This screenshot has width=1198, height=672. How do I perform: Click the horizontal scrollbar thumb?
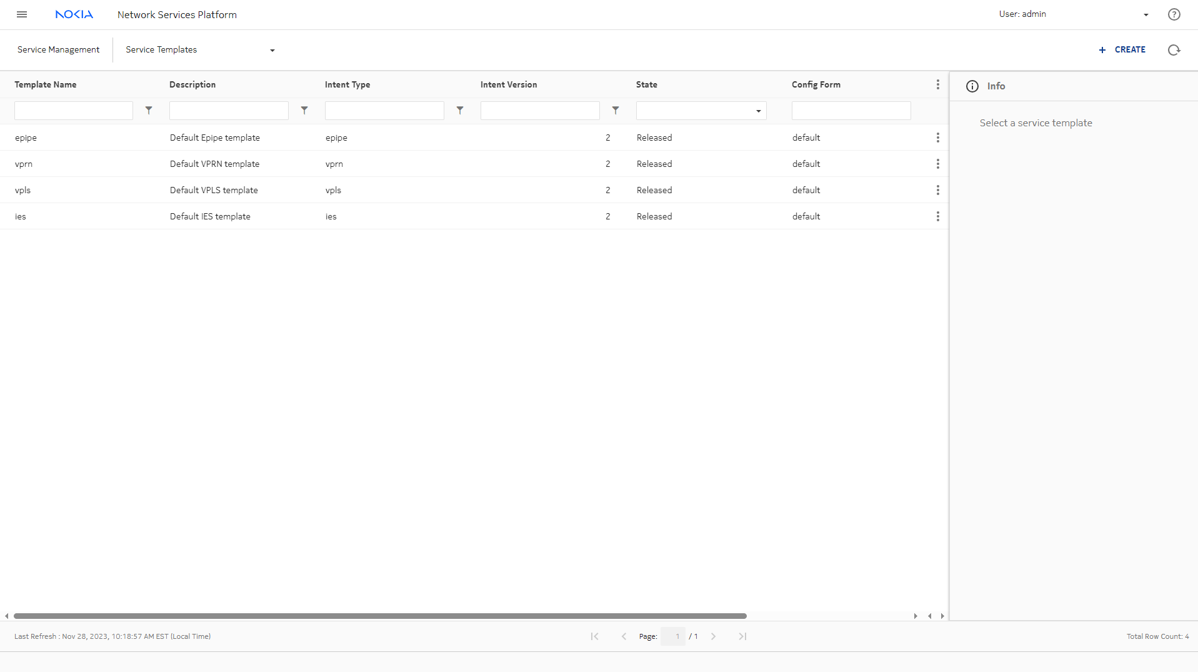tap(380, 616)
